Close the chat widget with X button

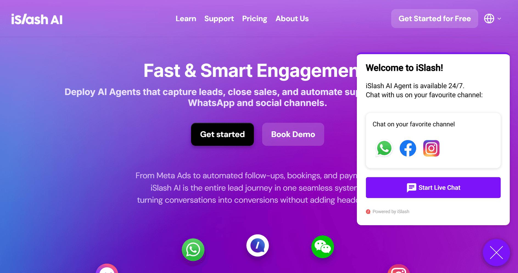click(x=496, y=253)
